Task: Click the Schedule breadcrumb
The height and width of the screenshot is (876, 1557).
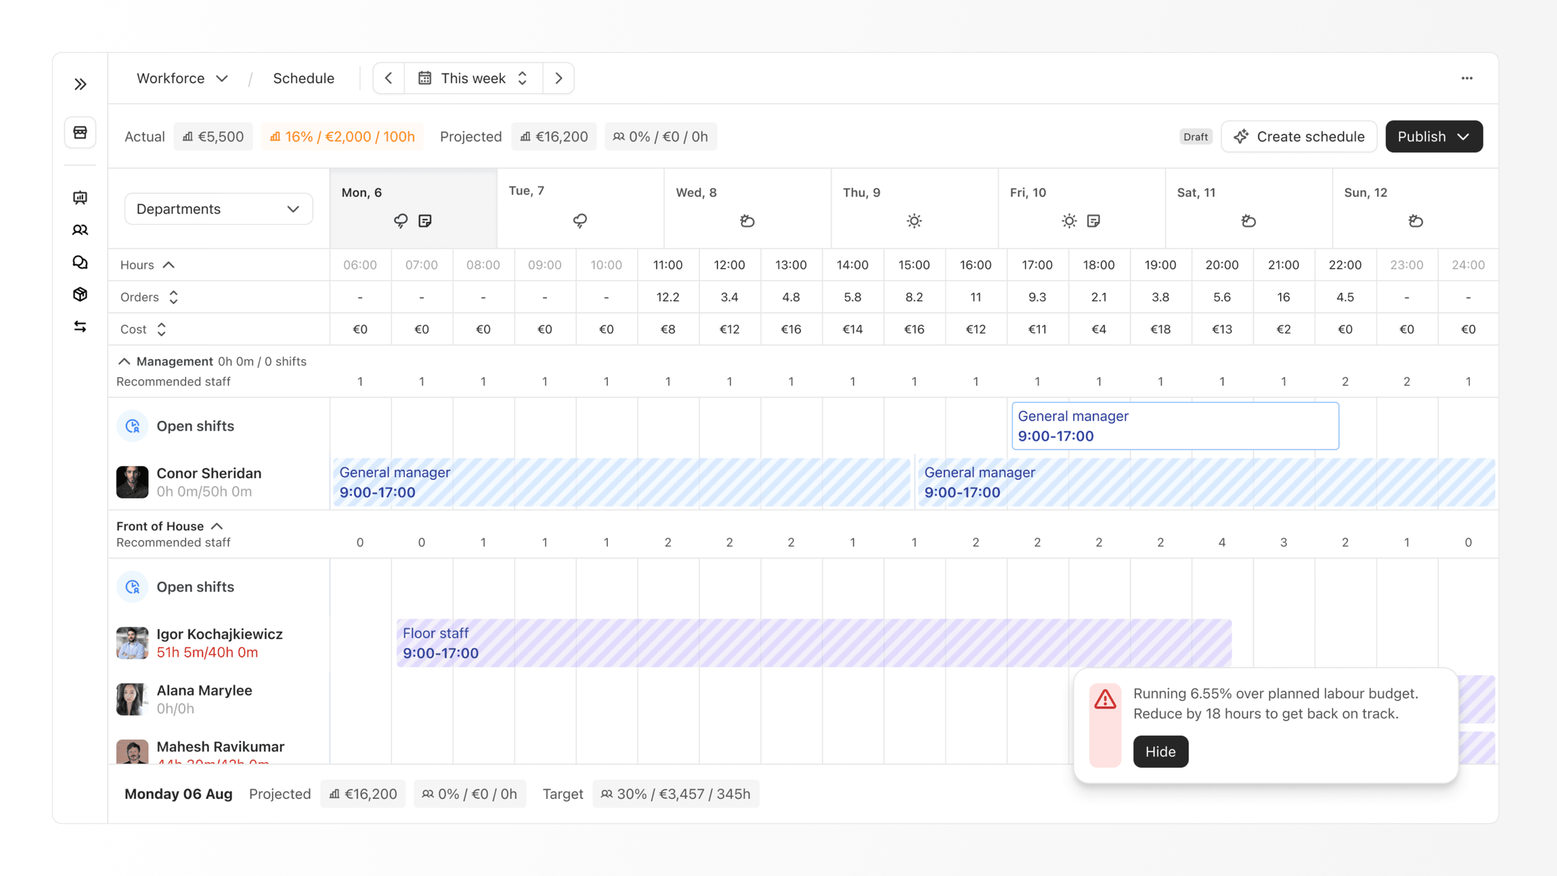Action: (304, 79)
